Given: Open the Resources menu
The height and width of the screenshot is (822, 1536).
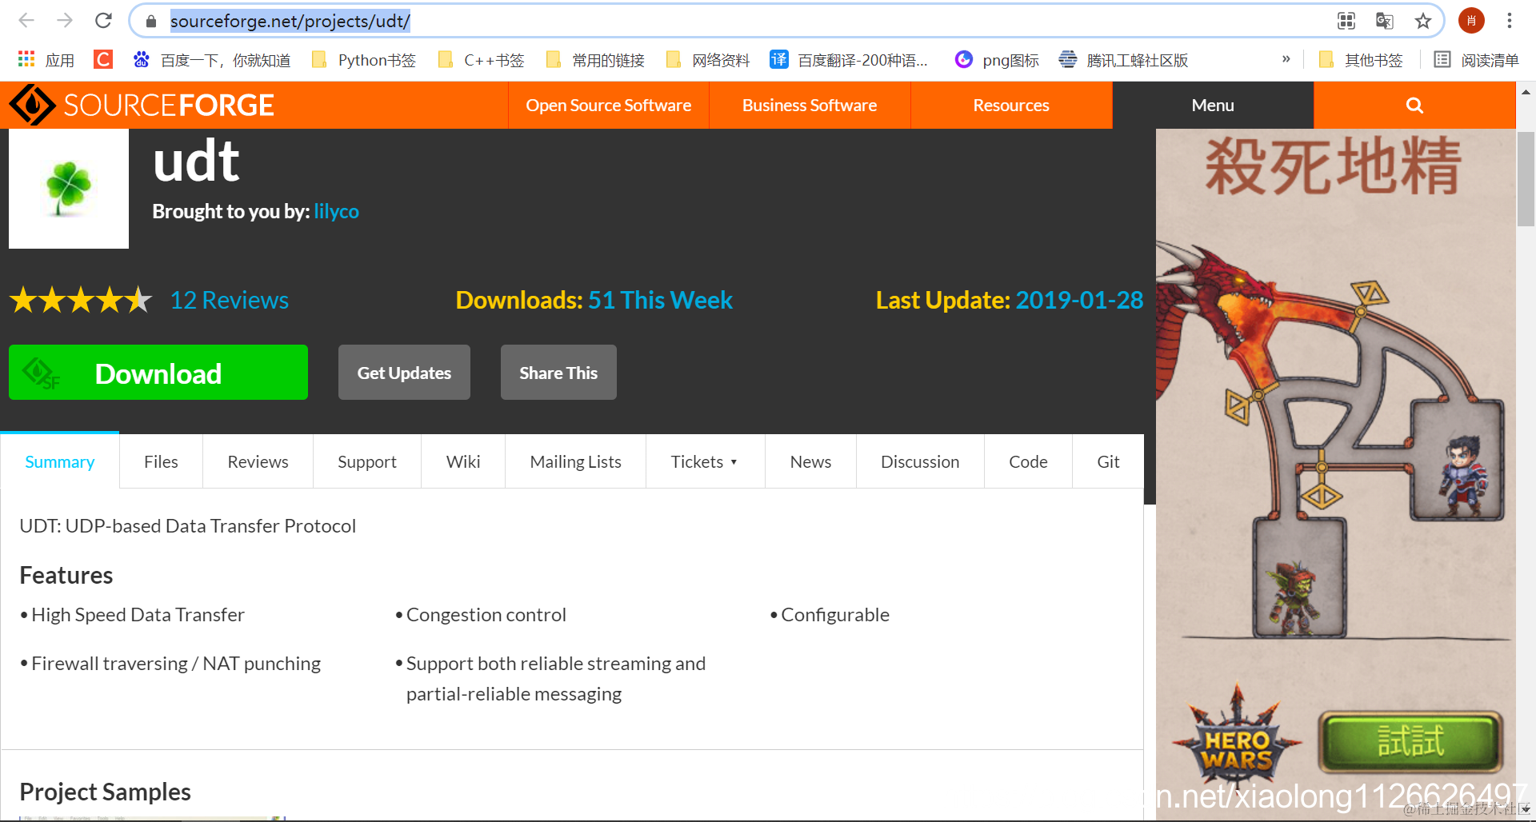Looking at the screenshot, I should point(1010,106).
